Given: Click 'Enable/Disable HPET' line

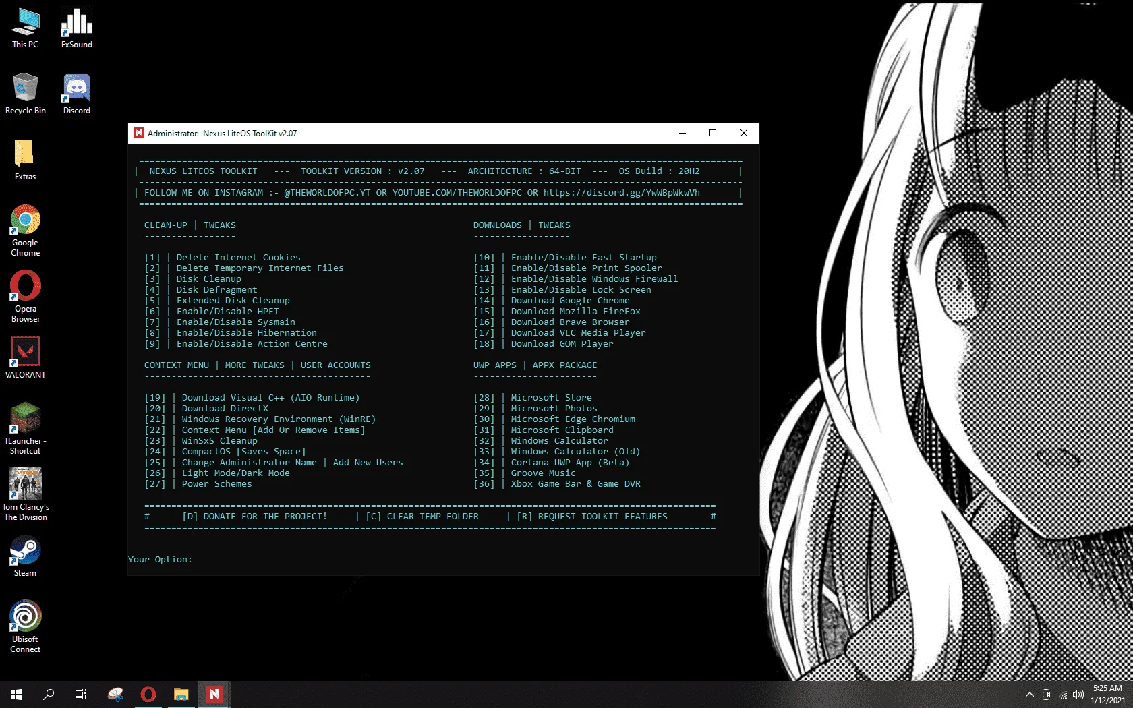Looking at the screenshot, I should 227,312.
